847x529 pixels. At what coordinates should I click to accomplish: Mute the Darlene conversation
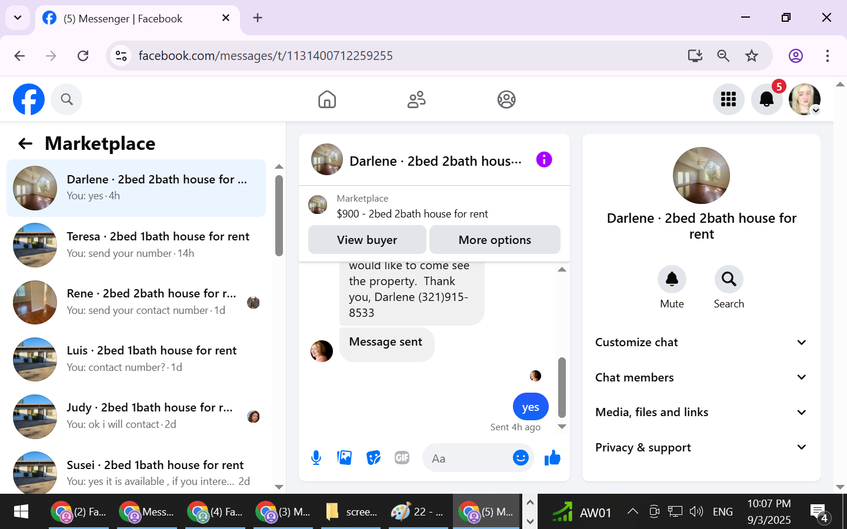(672, 279)
